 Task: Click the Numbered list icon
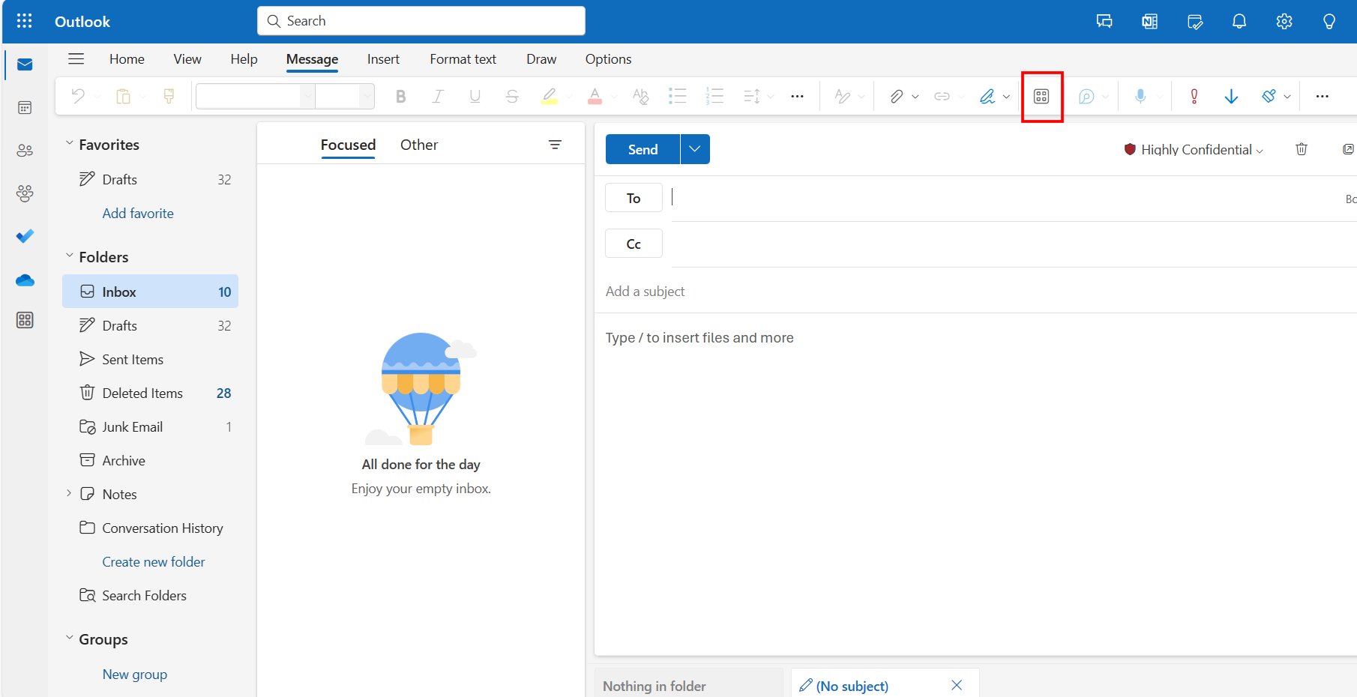pos(714,96)
